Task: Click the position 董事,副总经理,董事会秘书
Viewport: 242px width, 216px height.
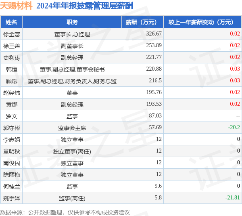Action: tap(72, 69)
